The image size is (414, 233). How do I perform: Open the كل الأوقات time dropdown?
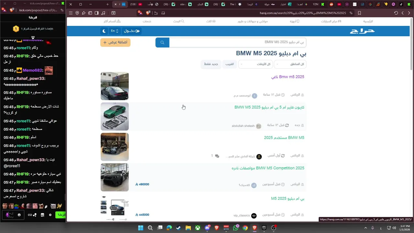[x=255, y=64]
